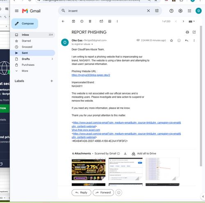Open the message's three-dot More menu
This screenshot has width=205, height=203.
(x=194, y=40)
